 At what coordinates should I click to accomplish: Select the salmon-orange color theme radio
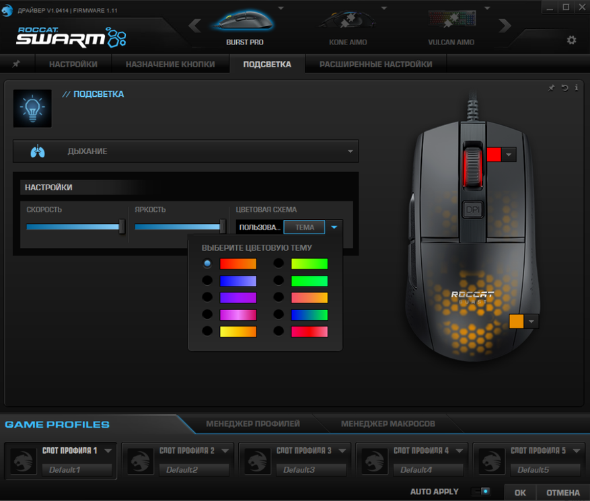coord(279,297)
